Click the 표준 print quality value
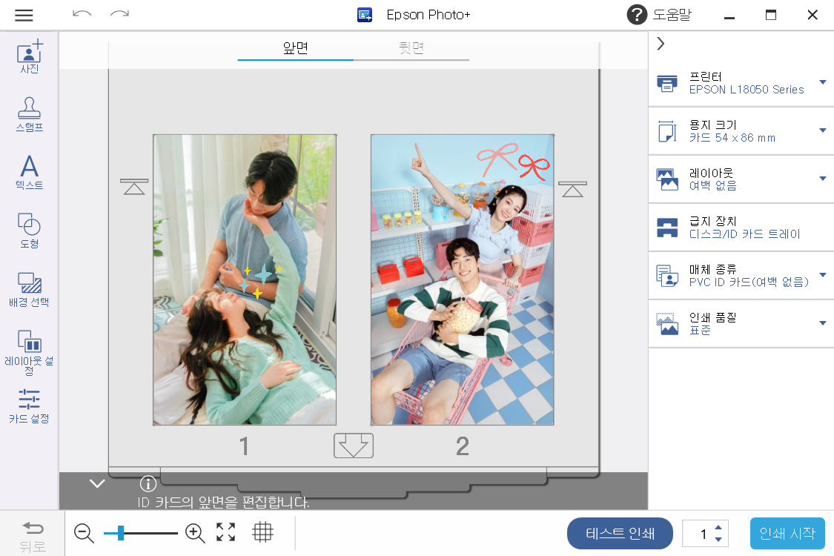Screen dimensions: 834x556 click(x=699, y=331)
